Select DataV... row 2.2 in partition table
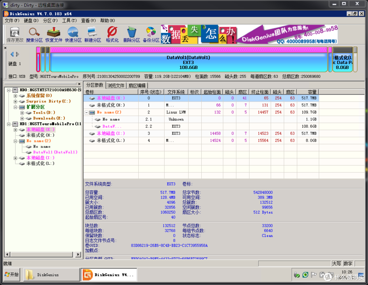The height and width of the screenshot is (285, 368). click(201, 126)
